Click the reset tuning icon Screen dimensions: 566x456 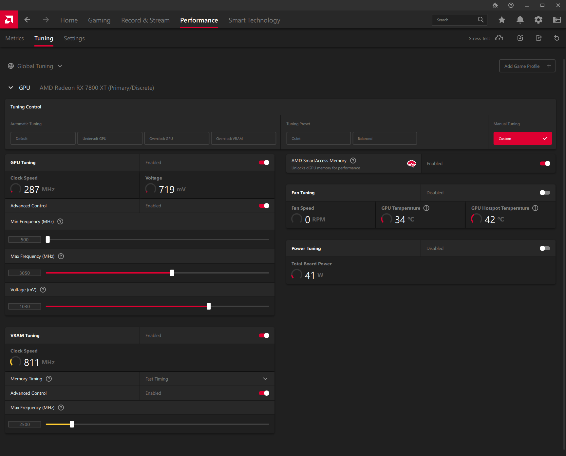point(557,38)
